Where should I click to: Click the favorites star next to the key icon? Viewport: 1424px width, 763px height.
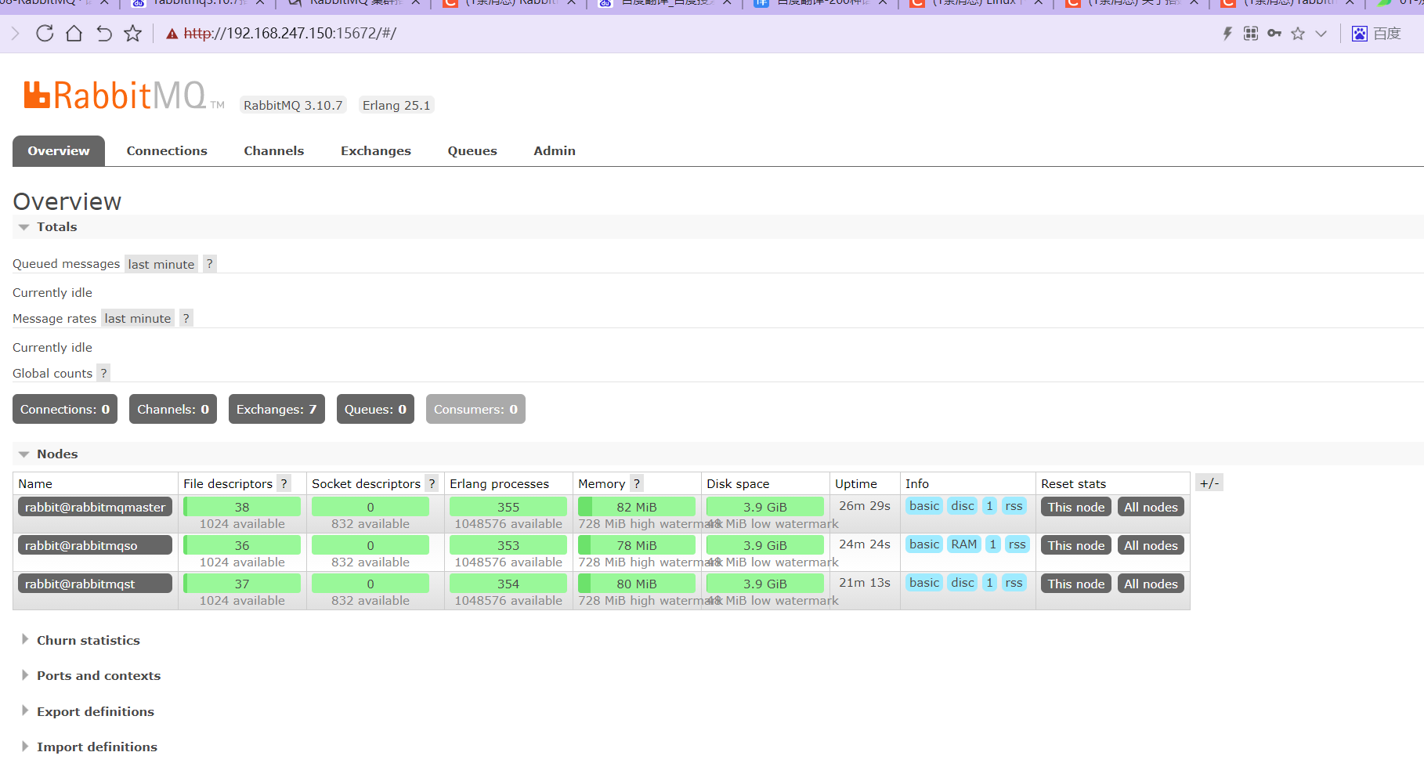(1298, 34)
